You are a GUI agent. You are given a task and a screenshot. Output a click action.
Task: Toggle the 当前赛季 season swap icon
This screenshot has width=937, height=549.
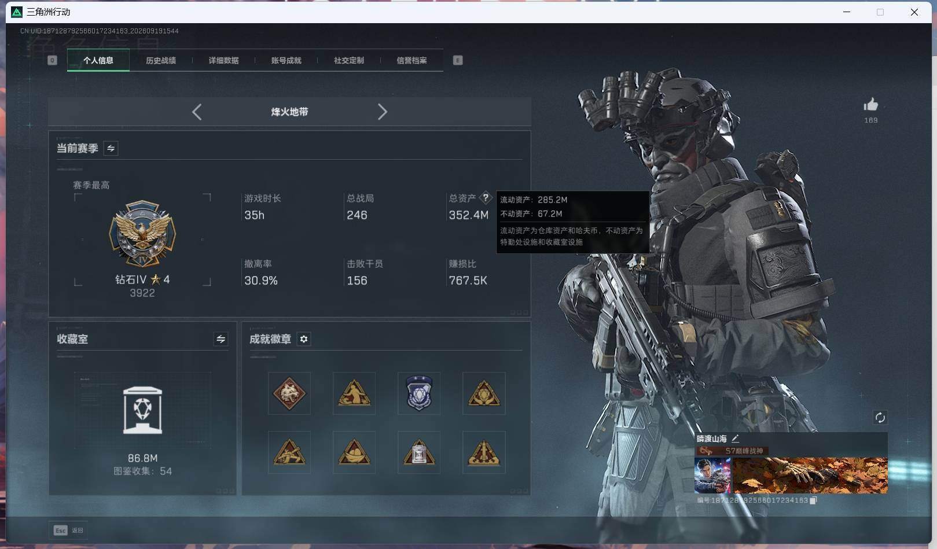[x=111, y=149]
